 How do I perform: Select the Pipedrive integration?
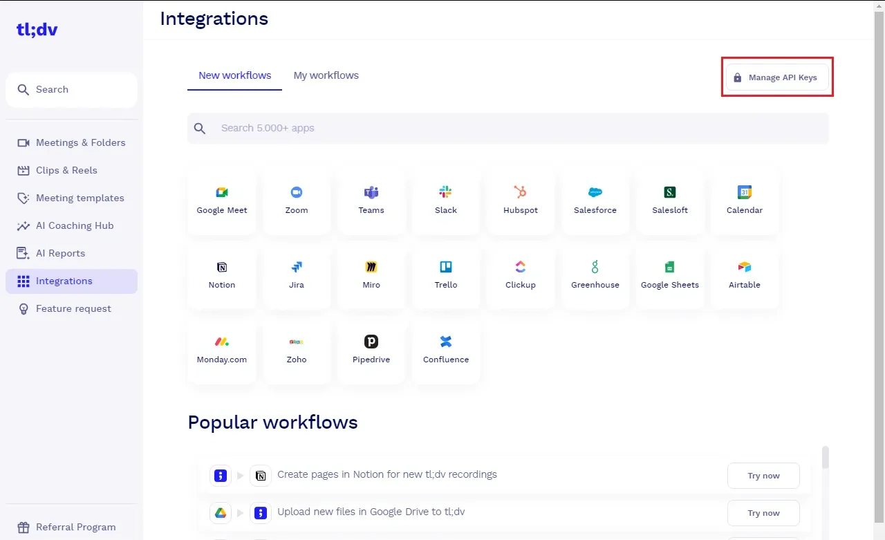(371, 350)
